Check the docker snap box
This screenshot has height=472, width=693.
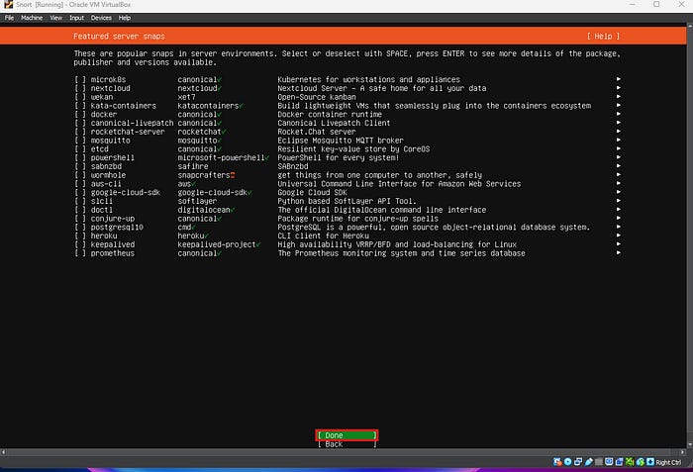point(80,115)
